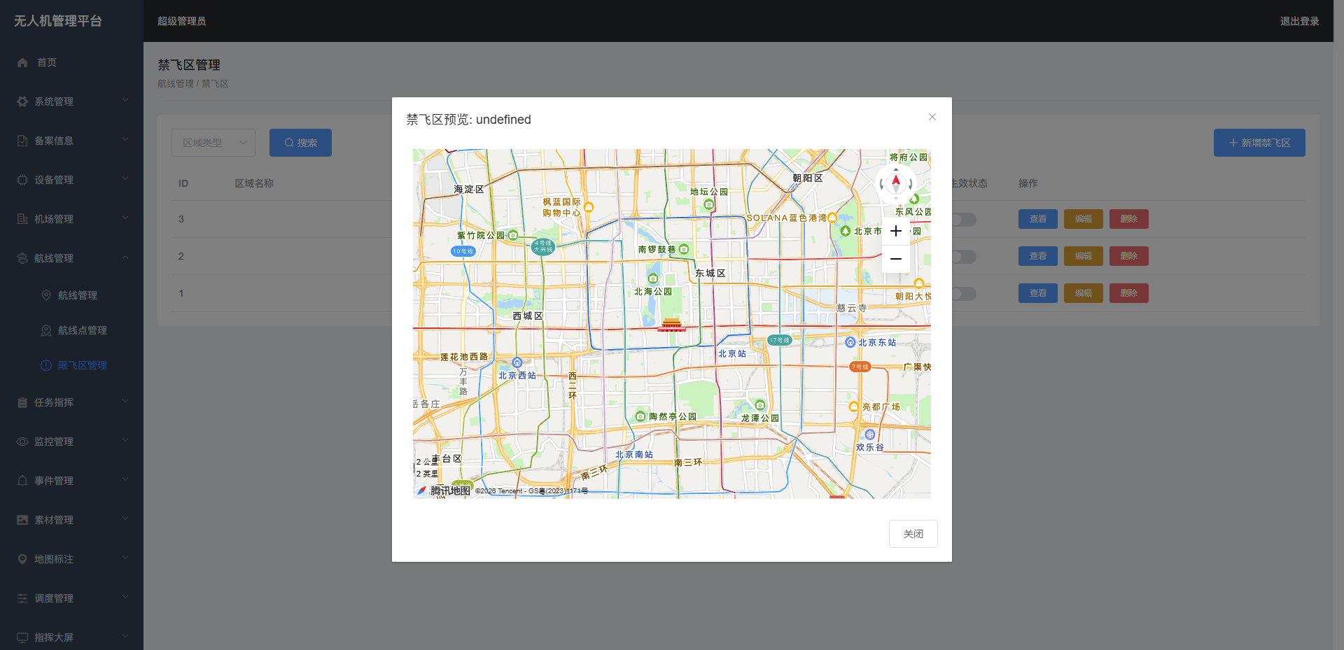Click the 新增禁飞区 button
This screenshot has width=1344, height=650.
pos(1259,143)
